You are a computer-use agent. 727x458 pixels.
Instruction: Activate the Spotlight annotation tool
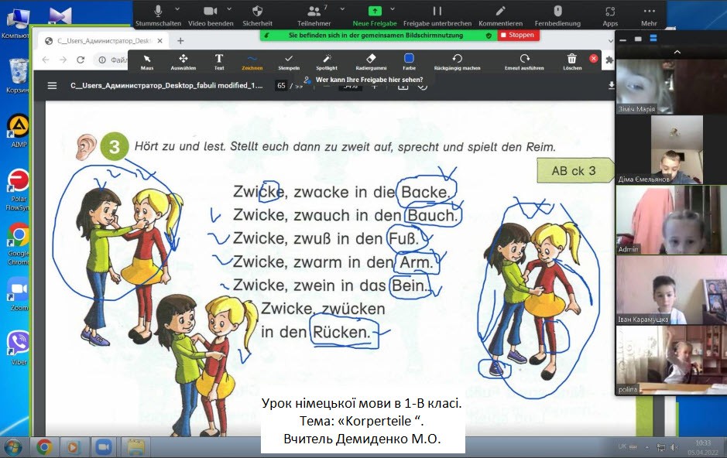coord(327,61)
